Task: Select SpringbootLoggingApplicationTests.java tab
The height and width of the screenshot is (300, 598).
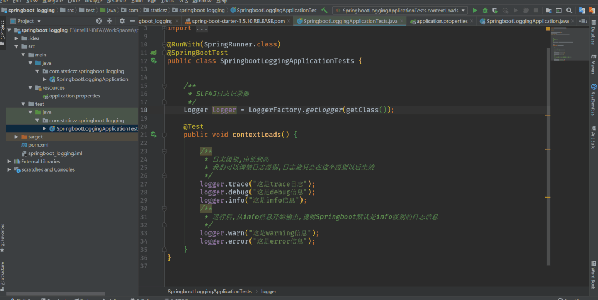Action: [350, 21]
